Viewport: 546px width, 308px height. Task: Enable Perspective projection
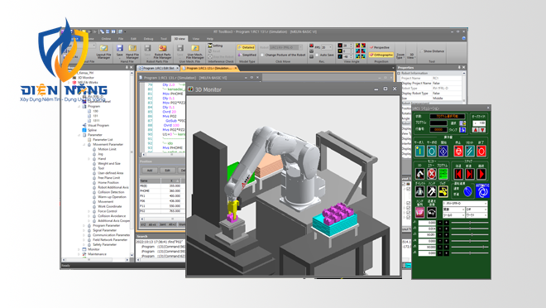[380, 47]
